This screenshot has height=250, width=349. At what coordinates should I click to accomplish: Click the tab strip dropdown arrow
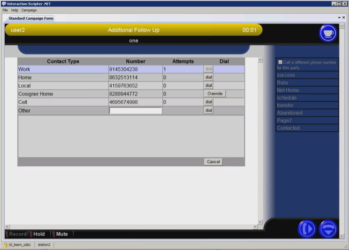[x=338, y=18]
